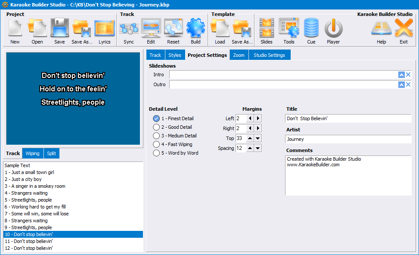Choose Project Save As icon
419x255 pixels.
point(82,31)
